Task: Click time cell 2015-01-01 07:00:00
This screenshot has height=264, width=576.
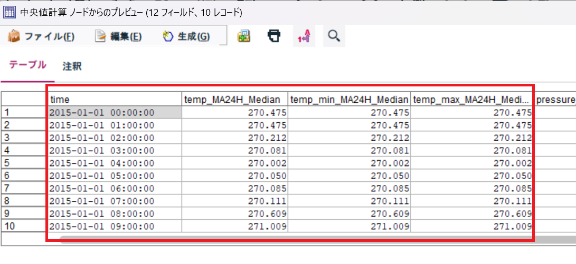Action: [x=115, y=201]
